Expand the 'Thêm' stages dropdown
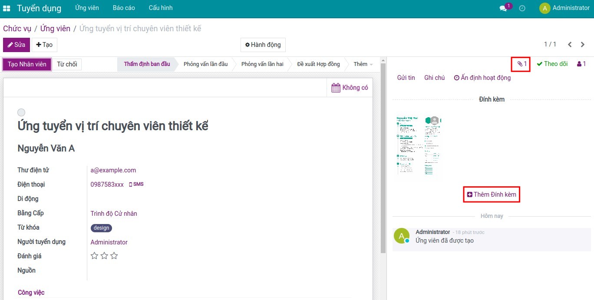 click(x=363, y=64)
